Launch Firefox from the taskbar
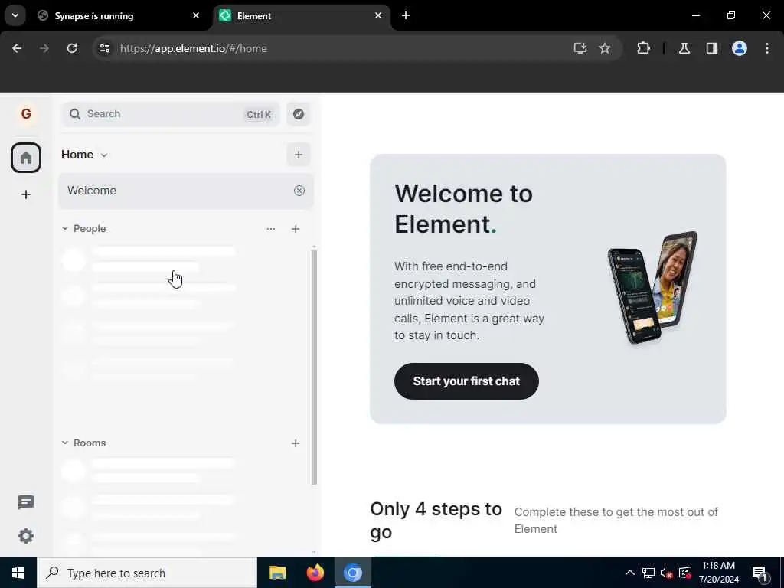 [x=315, y=573]
